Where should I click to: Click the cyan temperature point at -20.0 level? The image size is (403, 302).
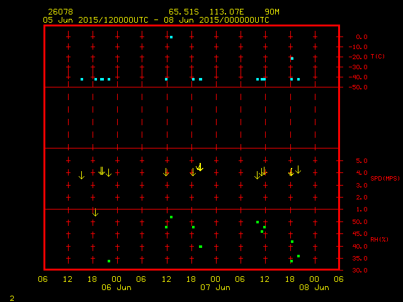click(292, 59)
